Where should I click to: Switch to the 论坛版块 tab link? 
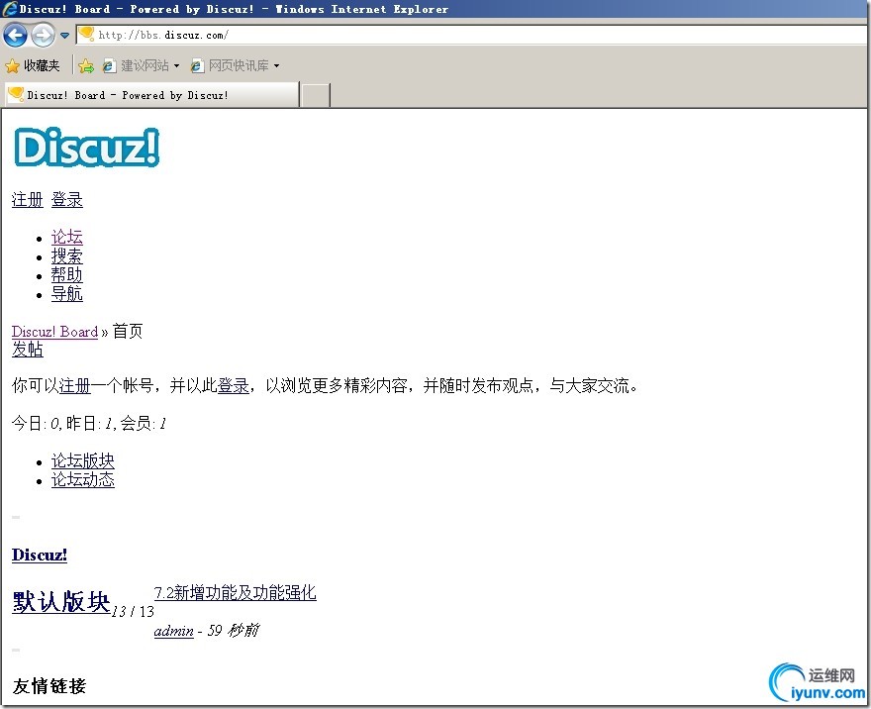(83, 460)
